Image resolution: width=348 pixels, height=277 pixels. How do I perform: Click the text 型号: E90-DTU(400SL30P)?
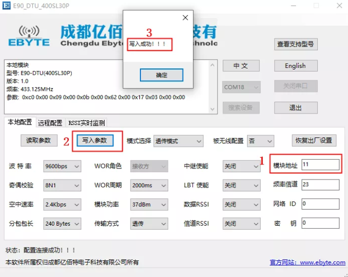(40, 73)
